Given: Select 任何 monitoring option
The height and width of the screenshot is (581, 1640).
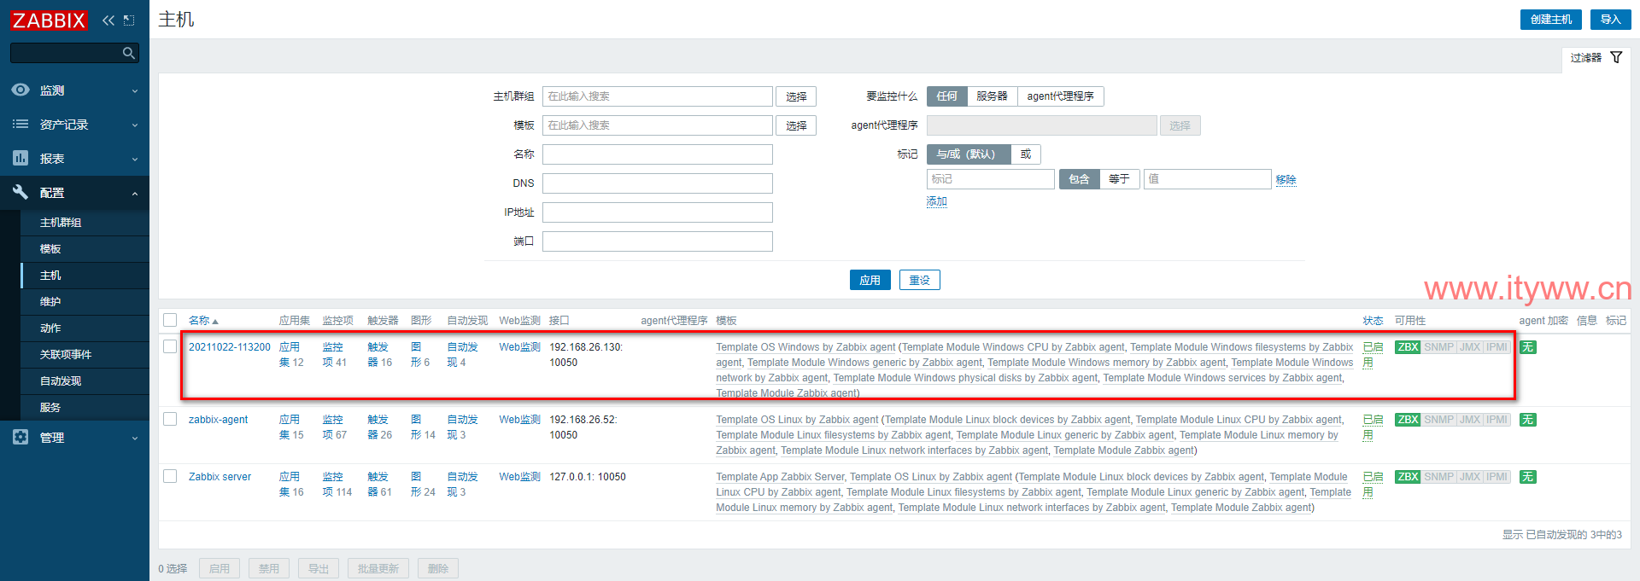Looking at the screenshot, I should pyautogui.click(x=946, y=96).
